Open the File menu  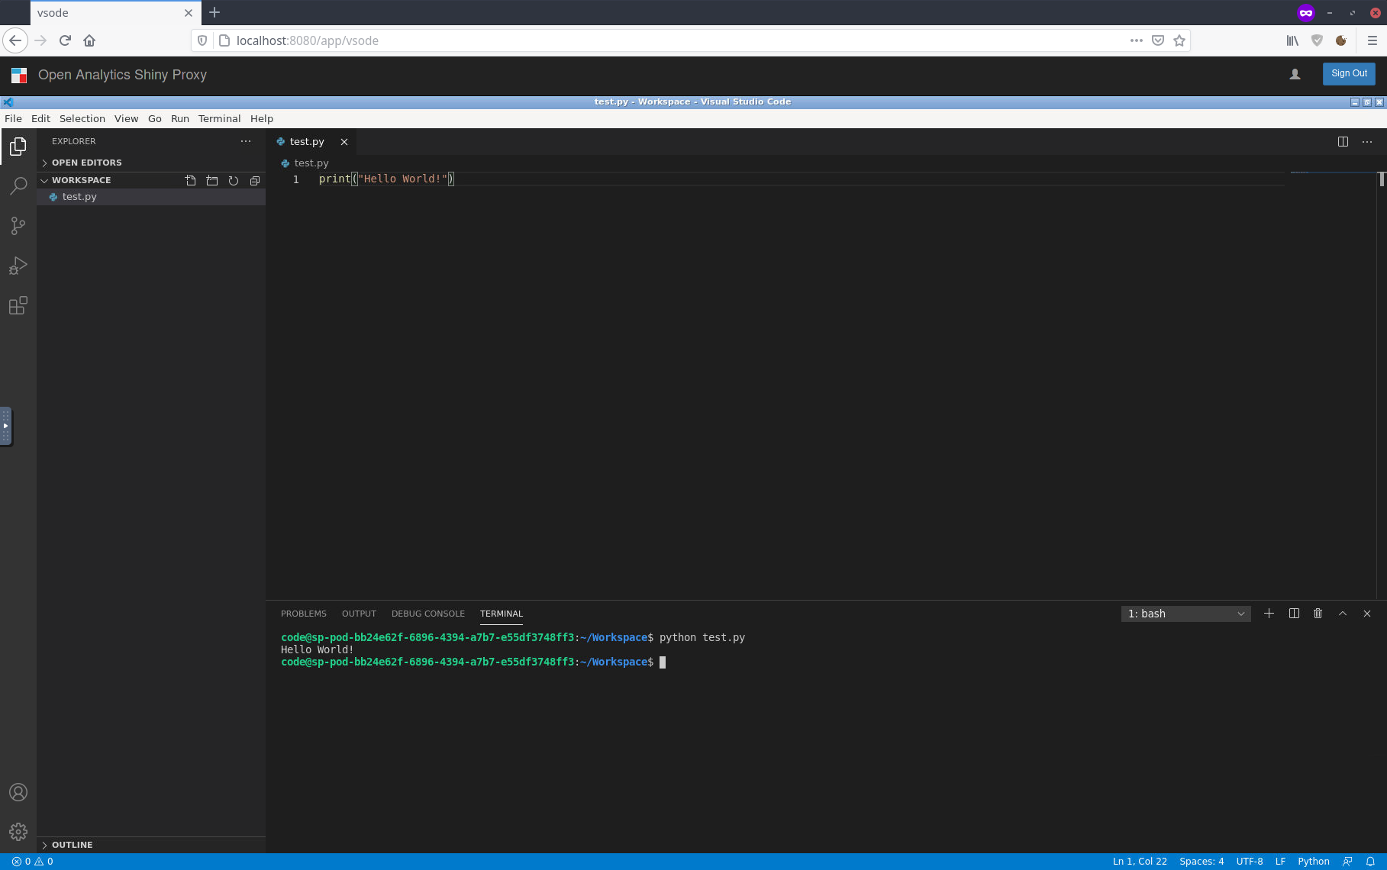click(x=13, y=118)
